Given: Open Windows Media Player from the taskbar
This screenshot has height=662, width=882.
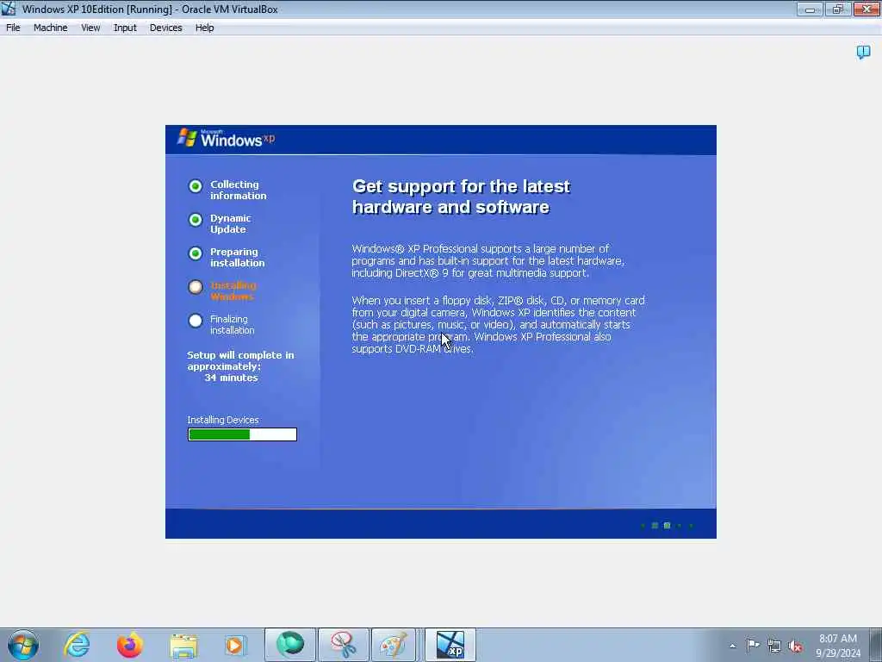Looking at the screenshot, I should click(234, 646).
